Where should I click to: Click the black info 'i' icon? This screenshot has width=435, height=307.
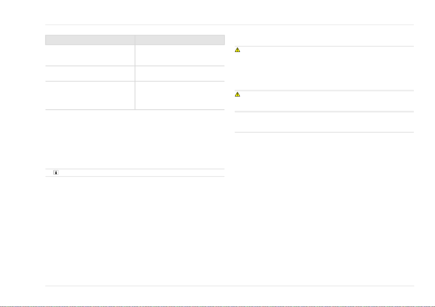tap(56, 173)
